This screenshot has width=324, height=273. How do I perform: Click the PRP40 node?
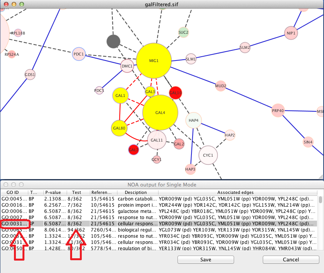pos(278,111)
